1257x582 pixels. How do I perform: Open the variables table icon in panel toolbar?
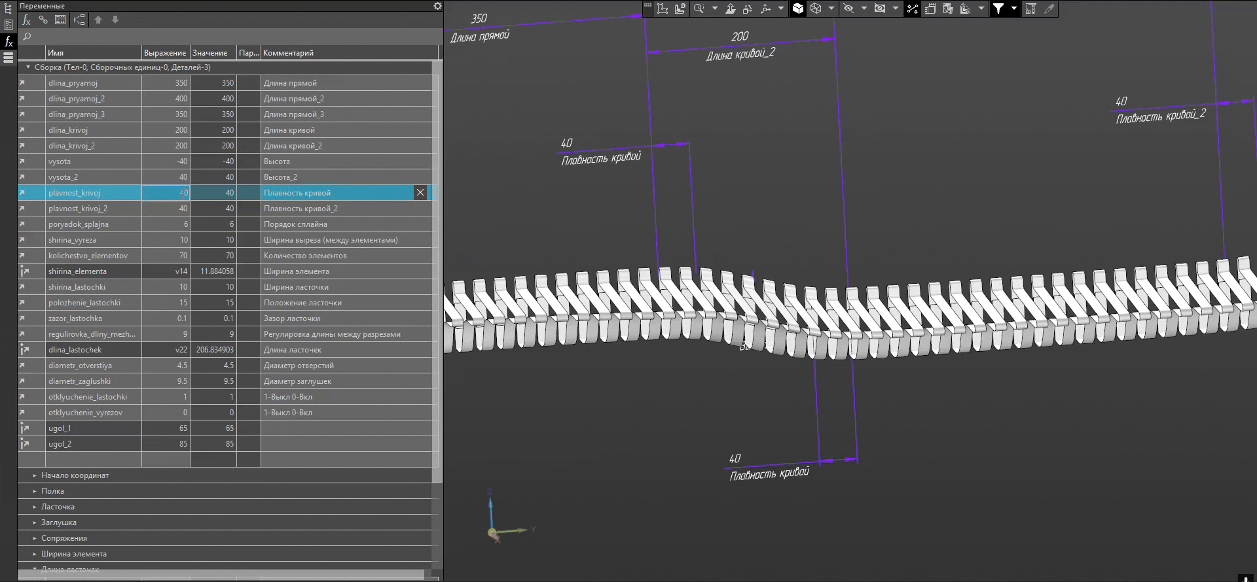point(60,20)
